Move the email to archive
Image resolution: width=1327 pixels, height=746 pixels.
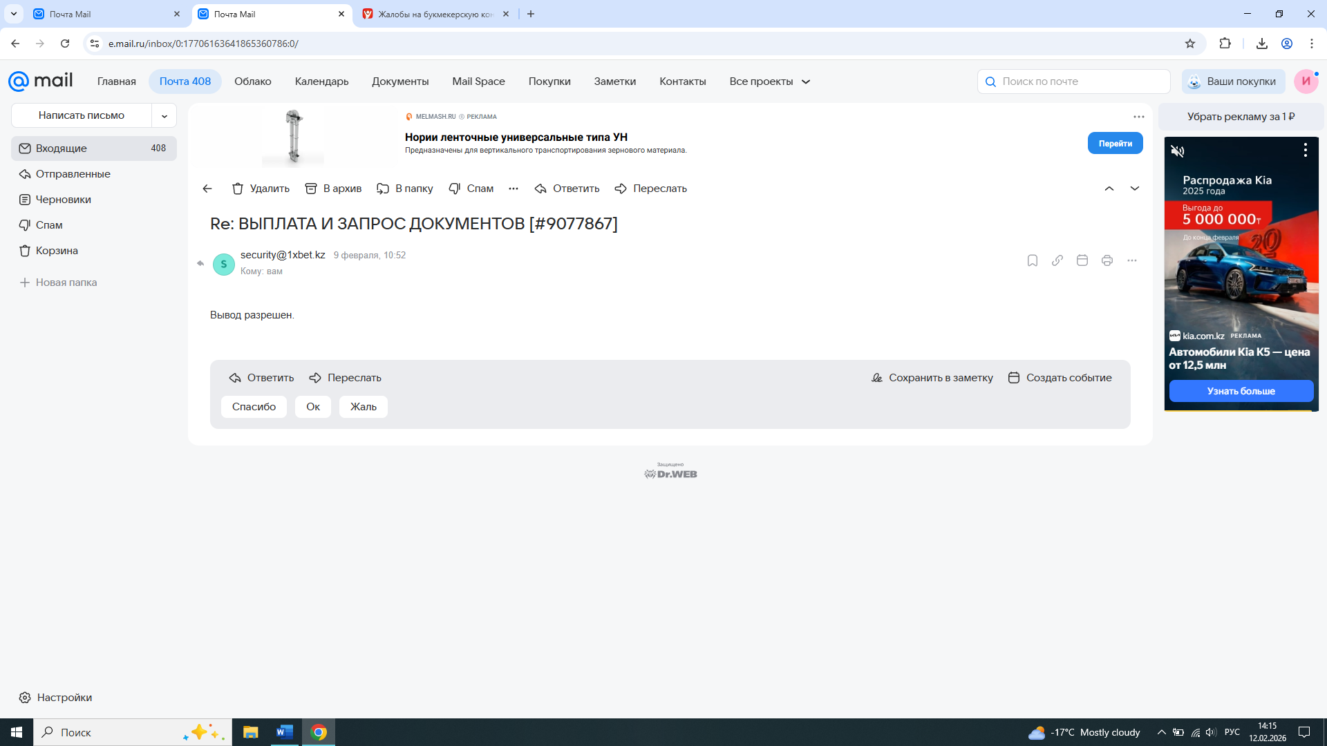pos(333,189)
